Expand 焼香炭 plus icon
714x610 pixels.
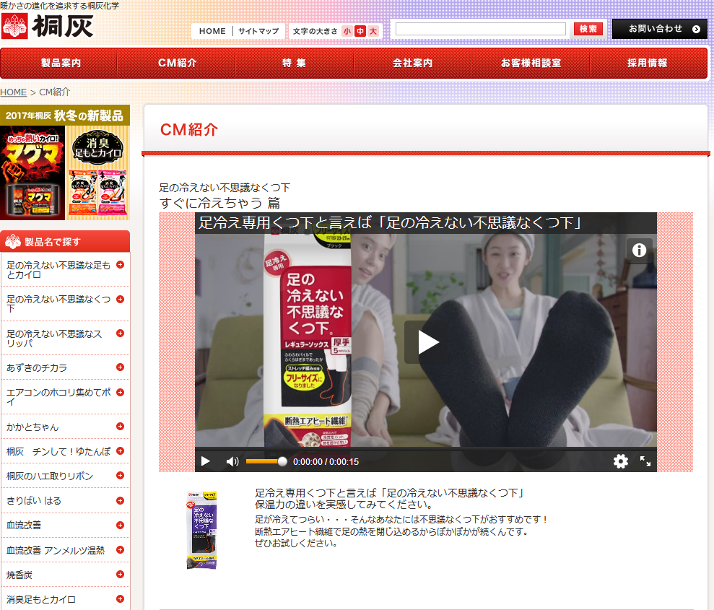[x=121, y=575]
